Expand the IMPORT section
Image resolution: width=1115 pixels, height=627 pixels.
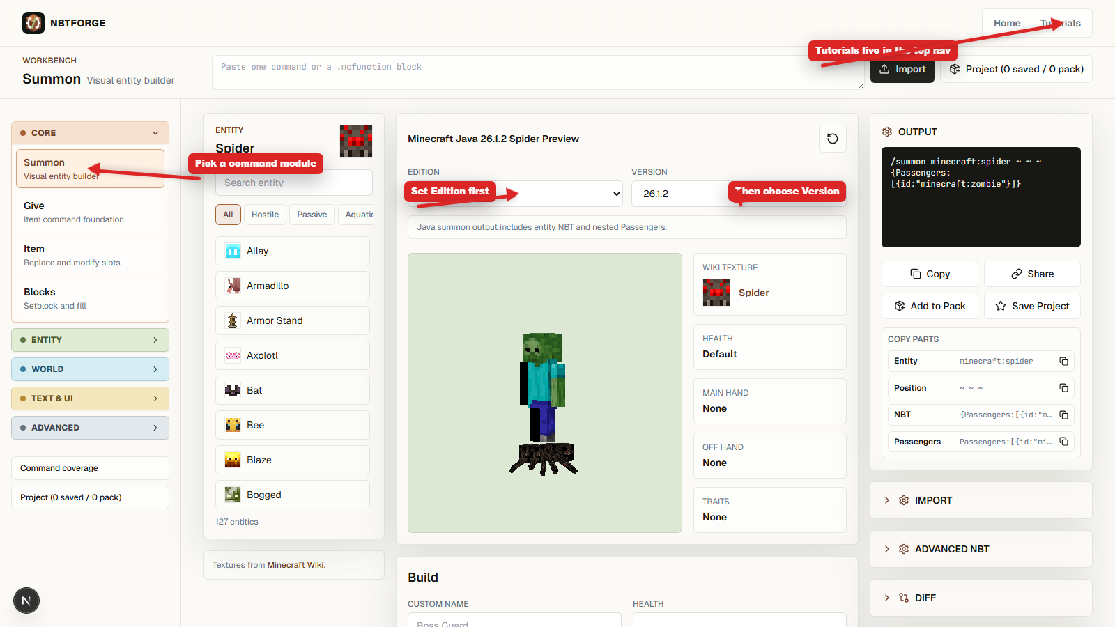pyautogui.click(x=981, y=500)
